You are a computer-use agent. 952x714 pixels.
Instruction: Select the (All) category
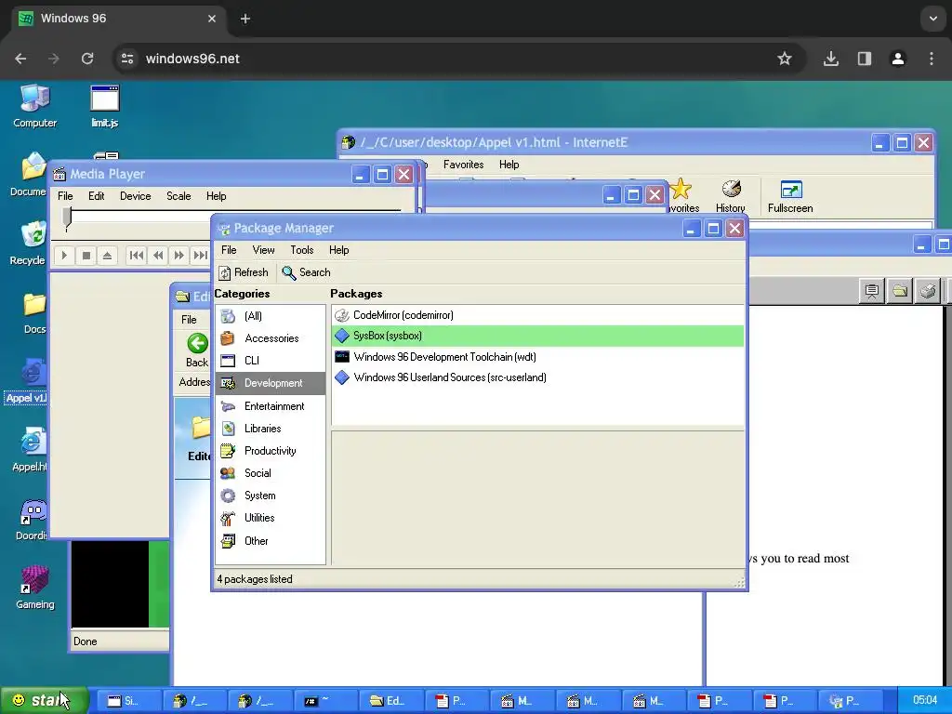271,316
